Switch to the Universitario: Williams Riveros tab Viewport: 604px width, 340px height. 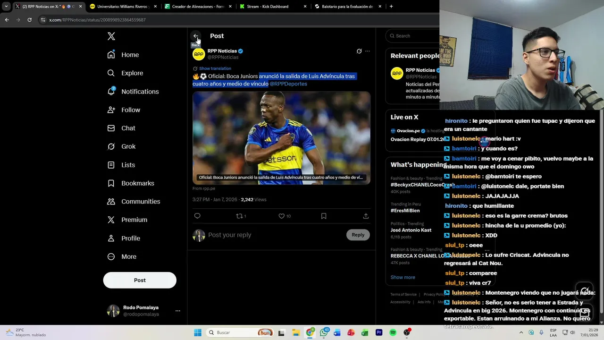coord(123,7)
